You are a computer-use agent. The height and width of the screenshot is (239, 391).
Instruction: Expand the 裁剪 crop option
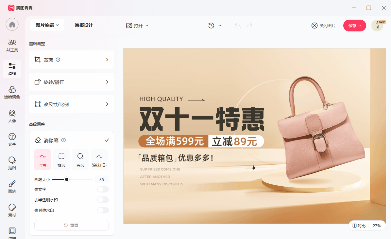[72, 60]
